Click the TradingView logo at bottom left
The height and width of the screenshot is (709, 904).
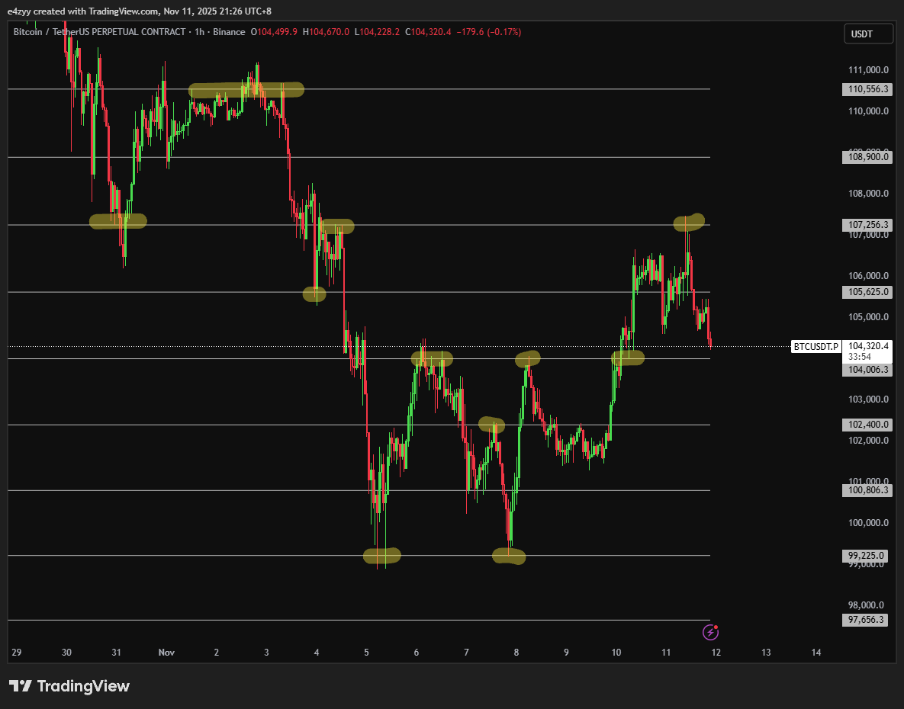click(x=69, y=686)
